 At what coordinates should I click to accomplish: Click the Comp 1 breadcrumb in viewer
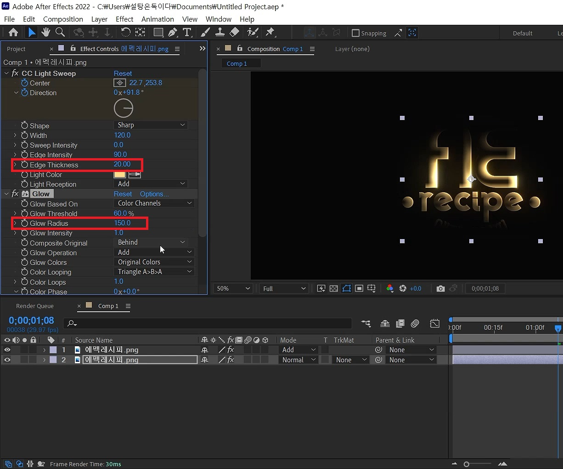(237, 63)
